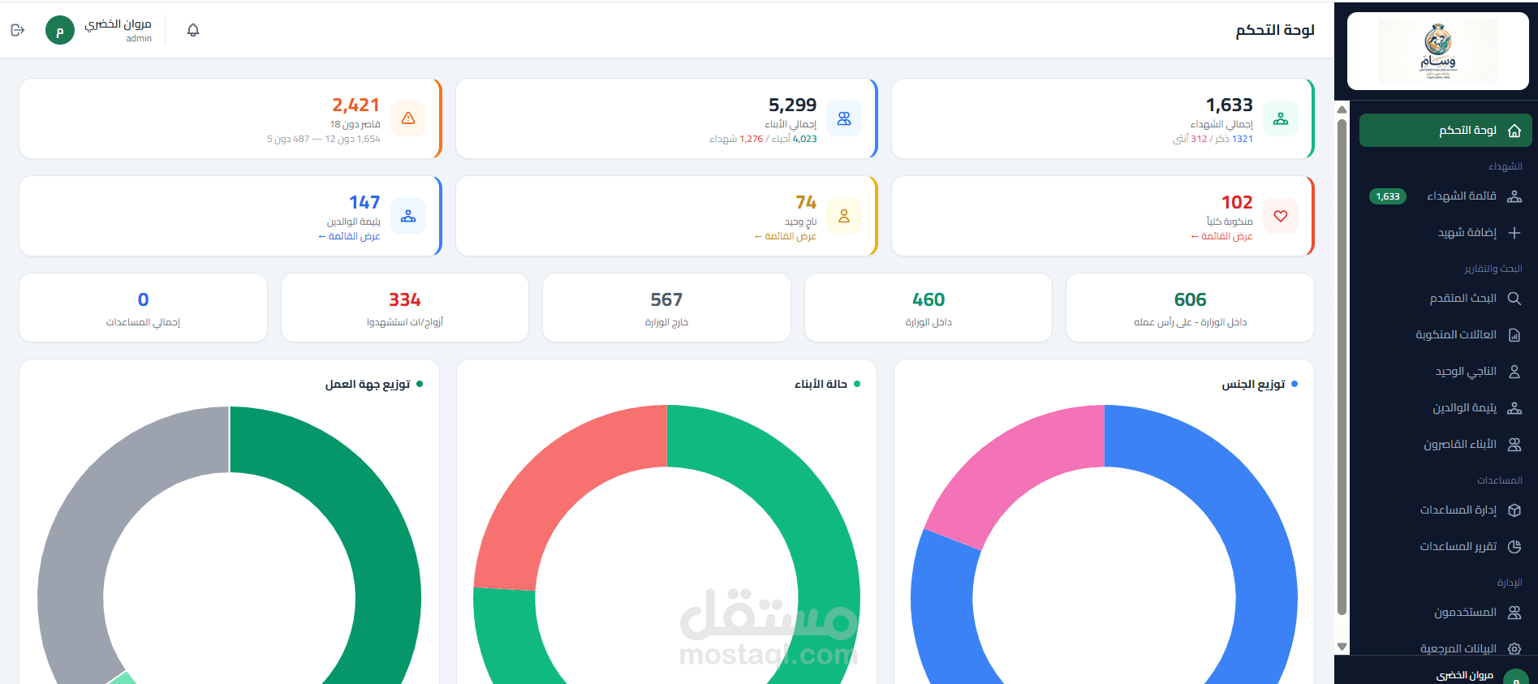Image resolution: width=1538 pixels, height=684 pixels.
Task: Click the orange warning icon on قاصر card
Action: point(408,118)
